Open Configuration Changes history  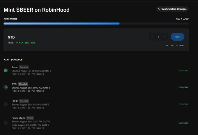[x=172, y=9]
